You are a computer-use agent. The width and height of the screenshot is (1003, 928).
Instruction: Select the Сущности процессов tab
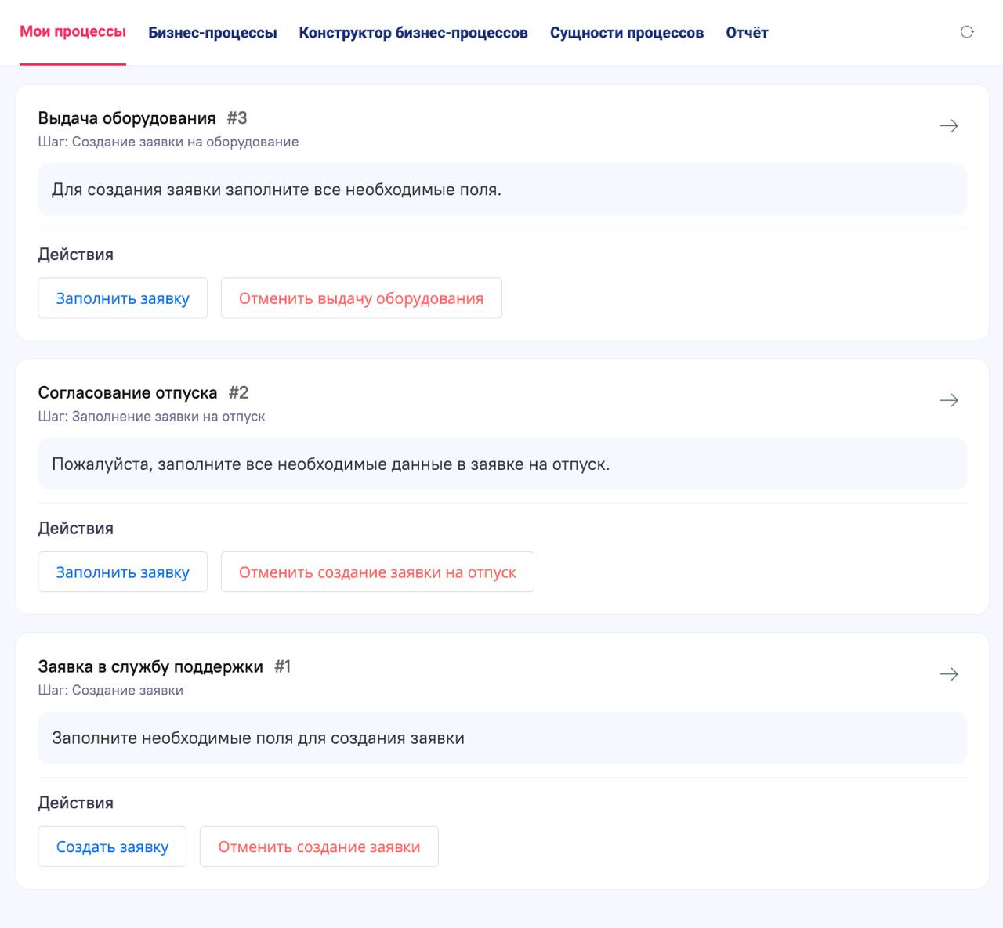pos(627,32)
